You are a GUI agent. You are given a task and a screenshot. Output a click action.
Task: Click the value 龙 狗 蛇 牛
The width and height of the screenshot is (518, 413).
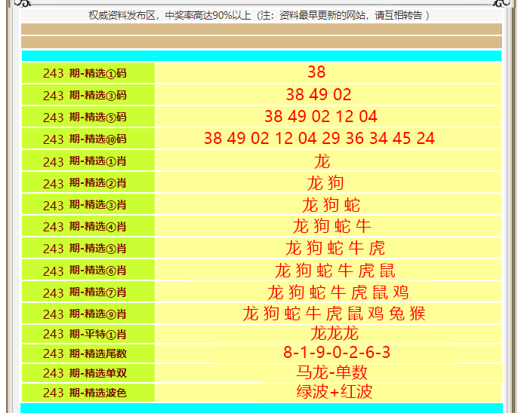click(x=332, y=226)
